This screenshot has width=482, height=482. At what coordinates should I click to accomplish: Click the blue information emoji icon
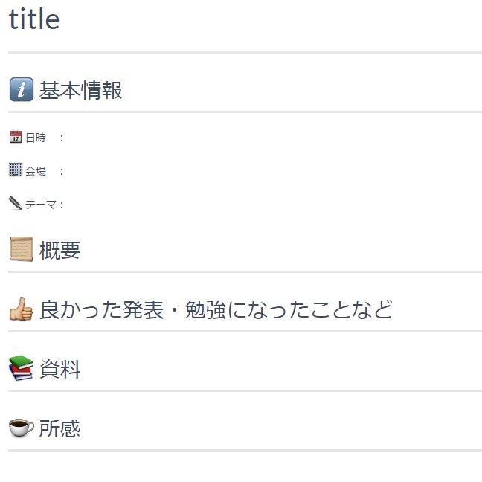coord(22,89)
